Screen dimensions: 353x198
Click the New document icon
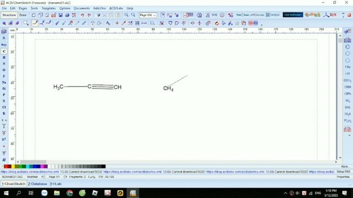tap(33, 15)
